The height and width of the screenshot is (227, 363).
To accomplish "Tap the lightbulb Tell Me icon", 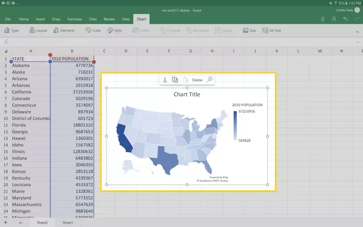I will coord(323,19).
